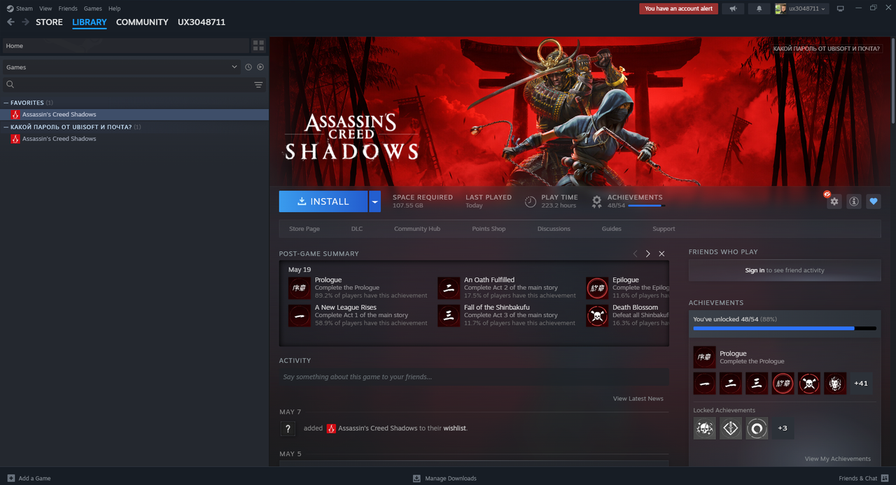Open the Epilogue achievement icon in summary
This screenshot has height=485, width=896.
597,288
